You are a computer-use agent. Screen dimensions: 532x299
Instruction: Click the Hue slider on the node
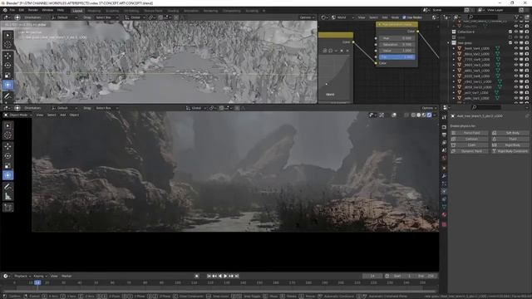click(x=397, y=38)
